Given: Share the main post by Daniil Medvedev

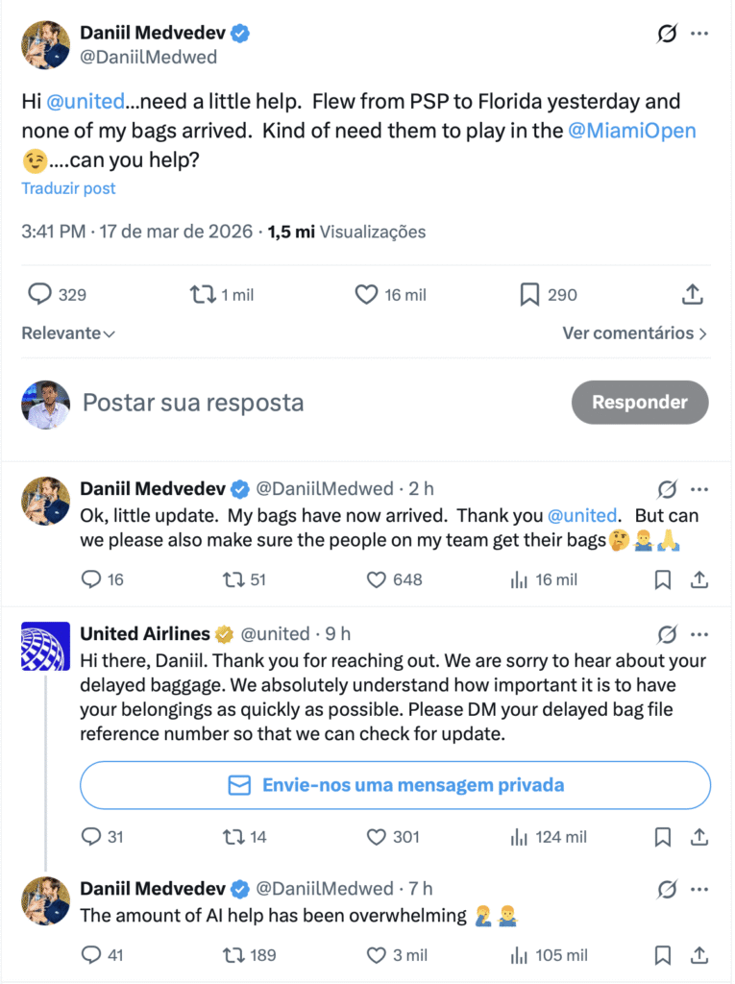Looking at the screenshot, I should pyautogui.click(x=692, y=295).
